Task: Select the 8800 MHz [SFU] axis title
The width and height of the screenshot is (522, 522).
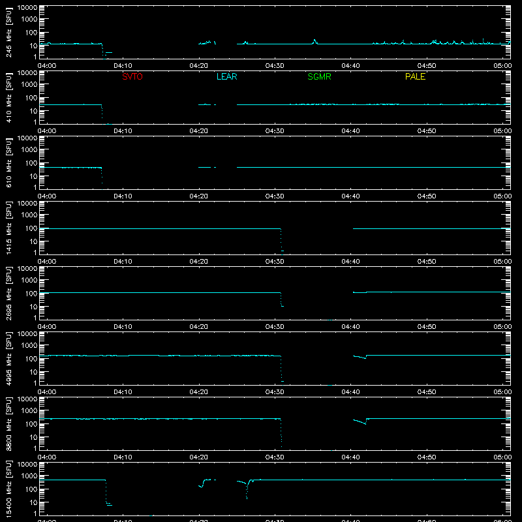Action: click(8, 423)
